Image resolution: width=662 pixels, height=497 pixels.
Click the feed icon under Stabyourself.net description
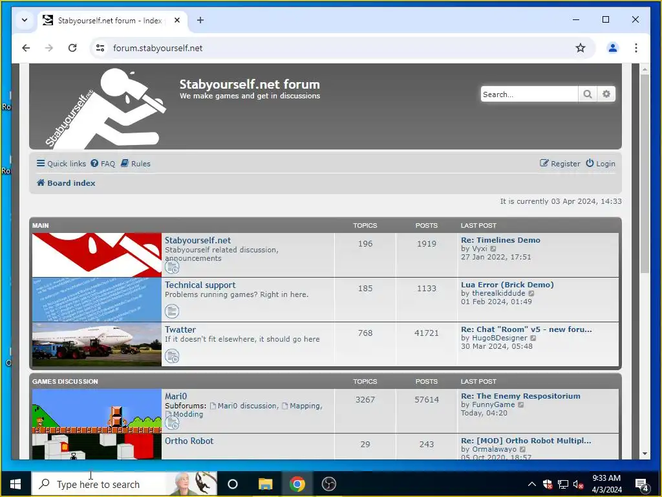tap(172, 267)
